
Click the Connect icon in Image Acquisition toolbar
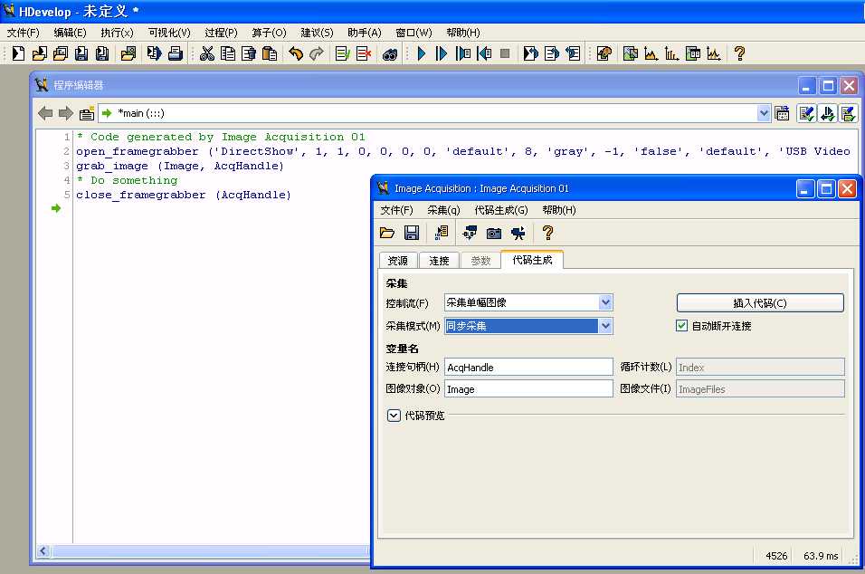tap(470, 233)
